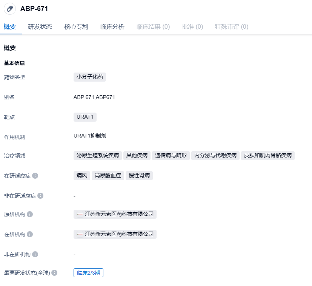Click the 内分泌与代谢疾病 therapeutic area tag

click(215, 156)
